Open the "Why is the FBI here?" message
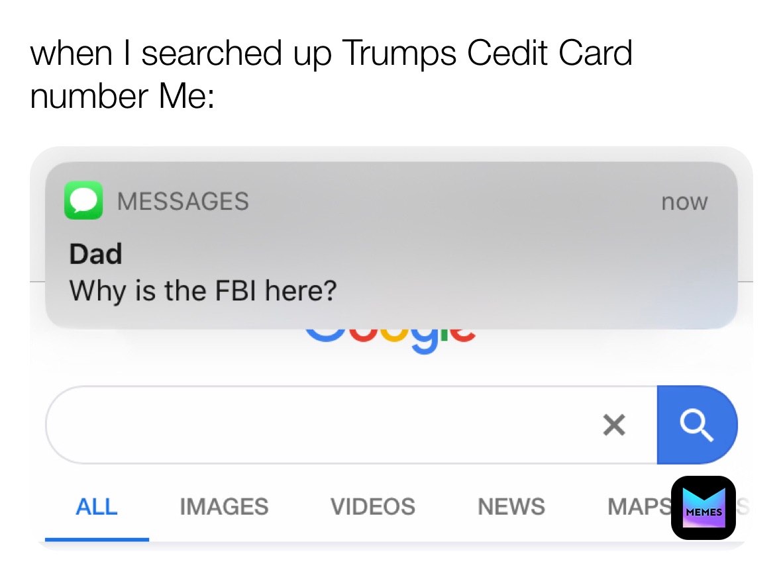 coord(203,290)
